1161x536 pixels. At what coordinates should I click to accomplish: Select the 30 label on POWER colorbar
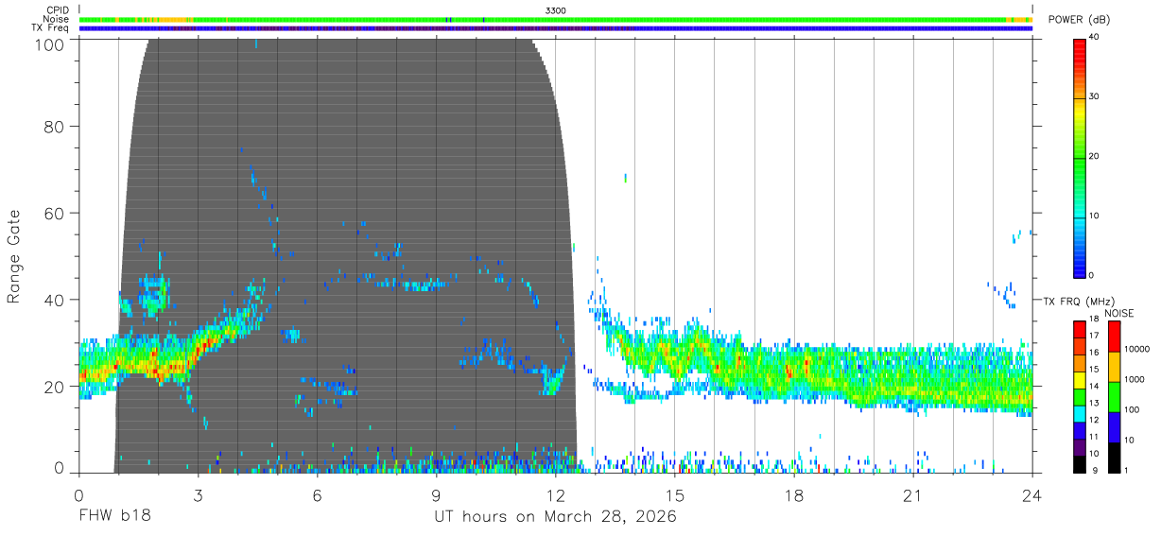[1096, 97]
